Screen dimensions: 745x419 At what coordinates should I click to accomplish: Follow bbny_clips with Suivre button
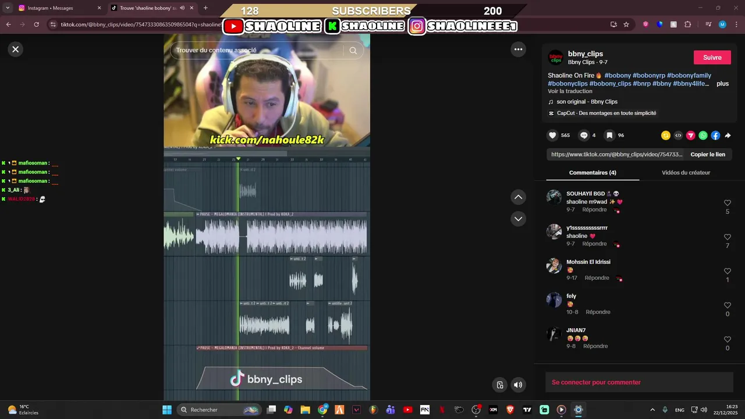(712, 58)
